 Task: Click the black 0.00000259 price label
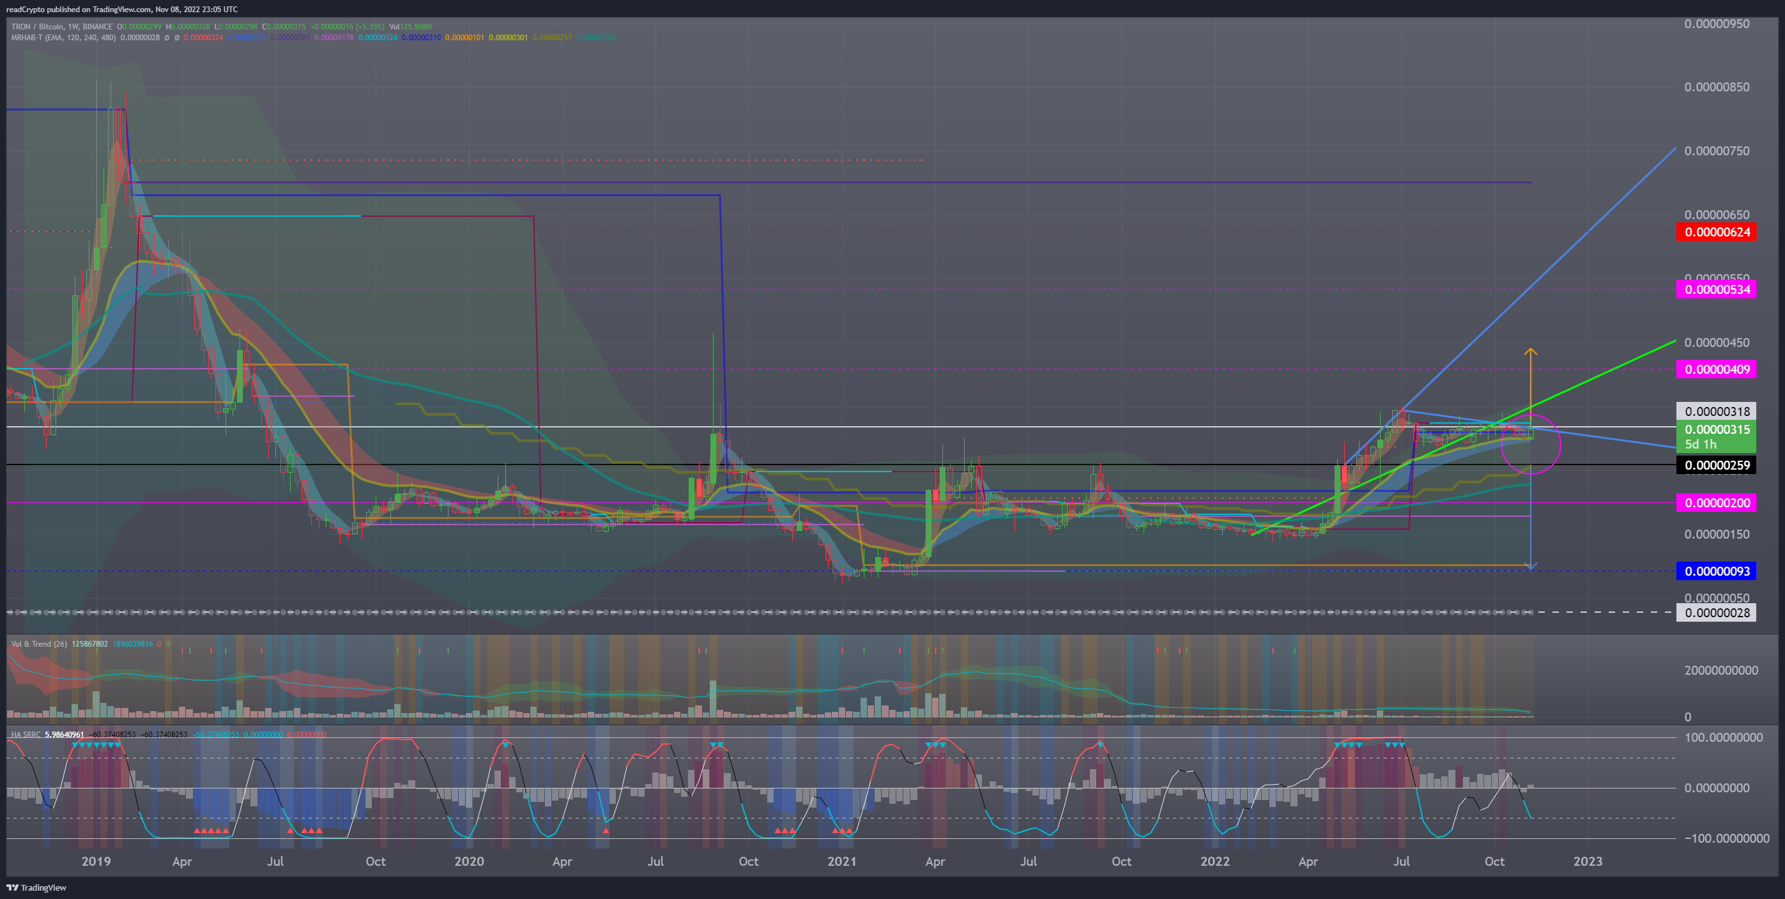(1717, 465)
